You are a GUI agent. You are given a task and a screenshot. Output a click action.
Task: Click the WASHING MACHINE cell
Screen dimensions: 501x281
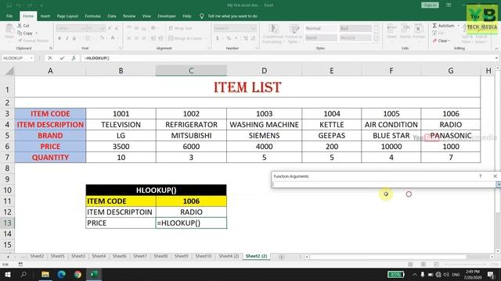pos(265,125)
